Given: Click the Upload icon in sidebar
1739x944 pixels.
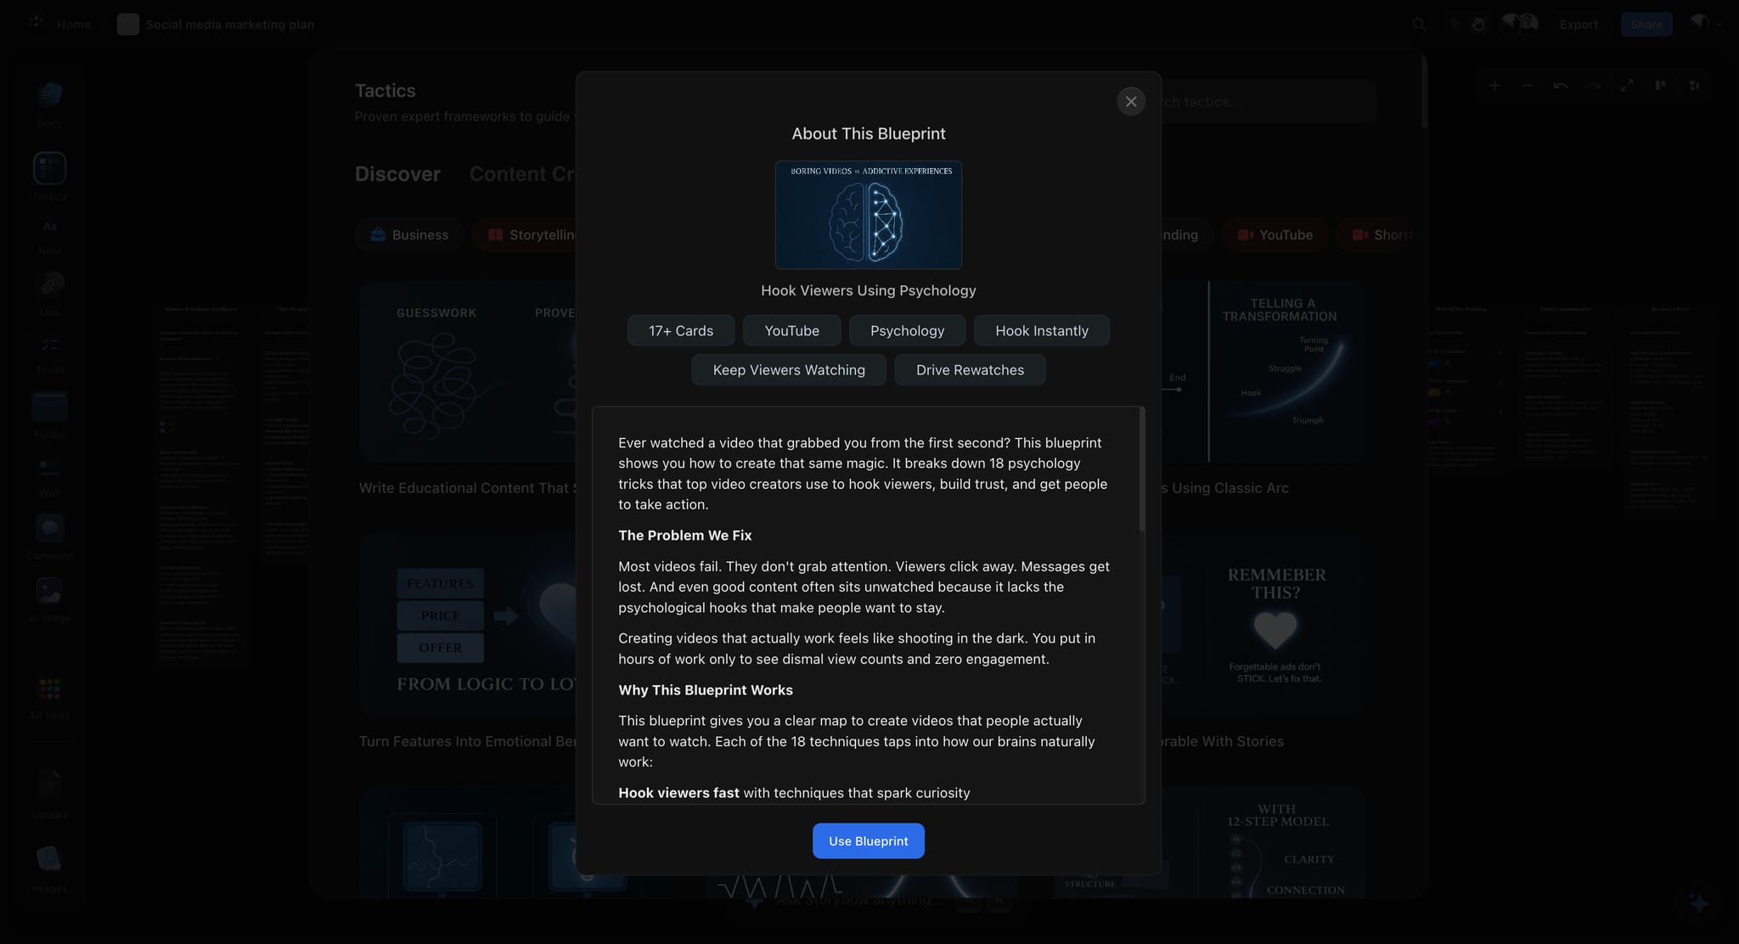Looking at the screenshot, I should (x=50, y=784).
